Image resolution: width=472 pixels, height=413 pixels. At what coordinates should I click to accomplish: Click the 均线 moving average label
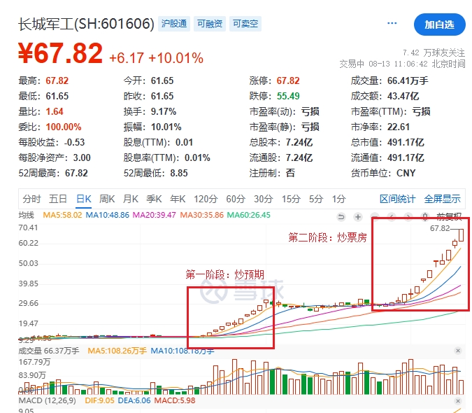pyautogui.click(x=26, y=215)
